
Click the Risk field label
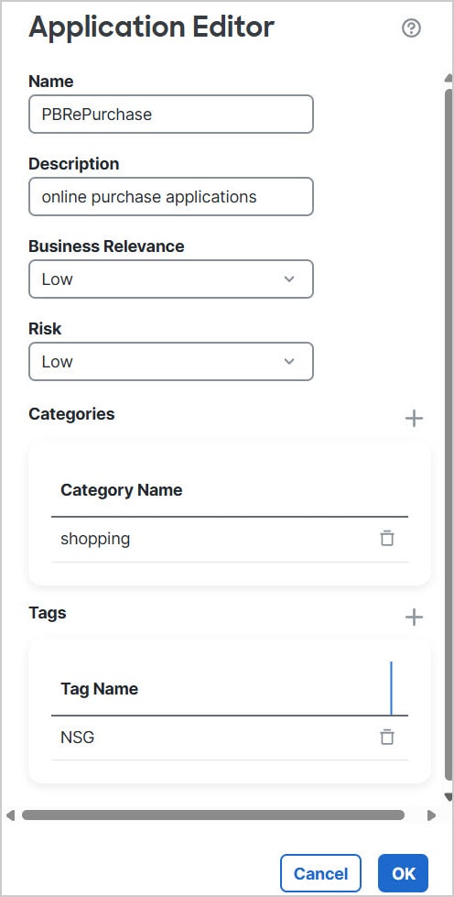click(45, 328)
